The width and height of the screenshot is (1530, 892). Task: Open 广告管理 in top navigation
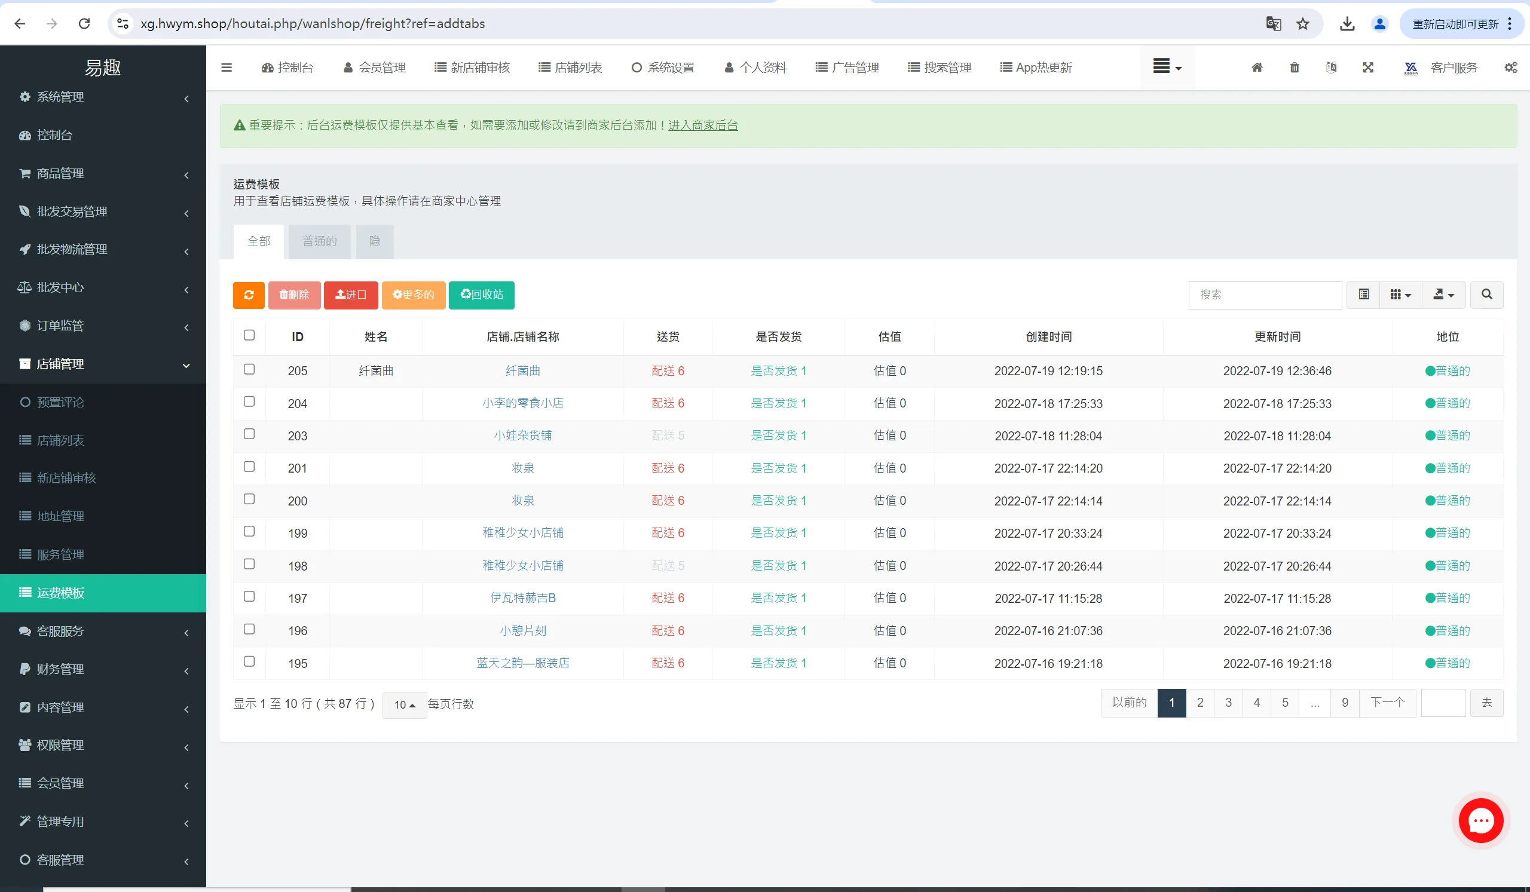(847, 68)
